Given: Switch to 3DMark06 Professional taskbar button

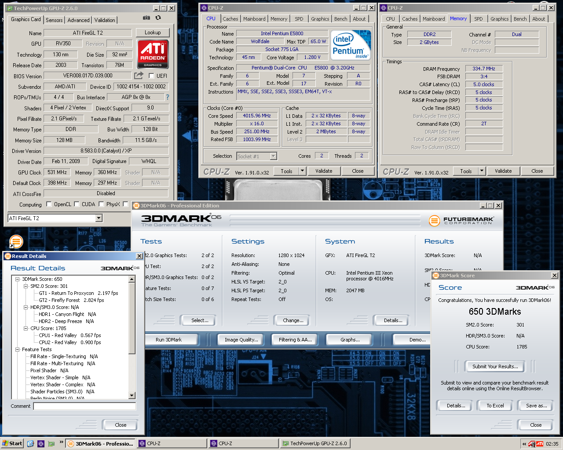Looking at the screenshot, I should click(100, 443).
